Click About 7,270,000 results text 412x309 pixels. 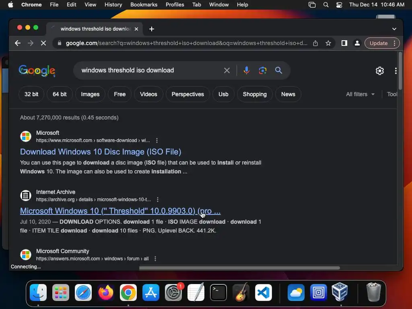click(x=69, y=117)
